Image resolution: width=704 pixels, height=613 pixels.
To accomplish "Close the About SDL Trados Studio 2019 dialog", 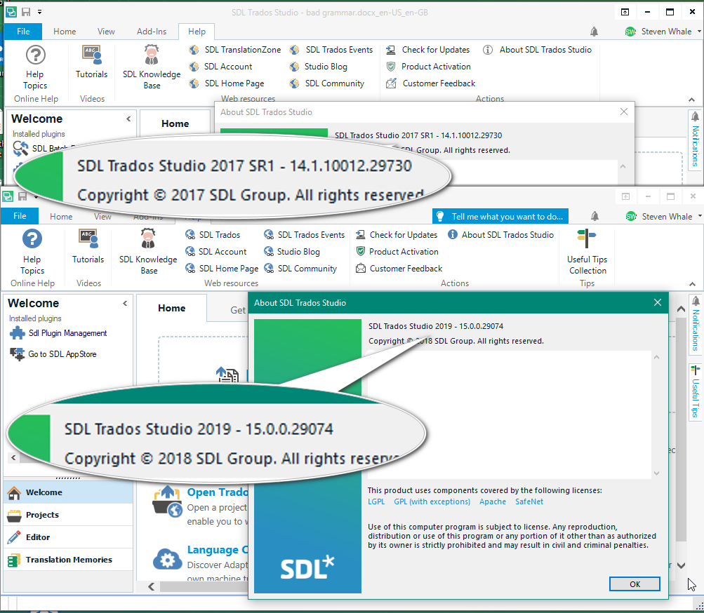I will tap(657, 302).
